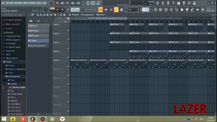Click the download content library icon

(x=194, y=3)
